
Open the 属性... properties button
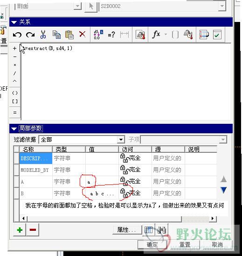tap(127, 230)
